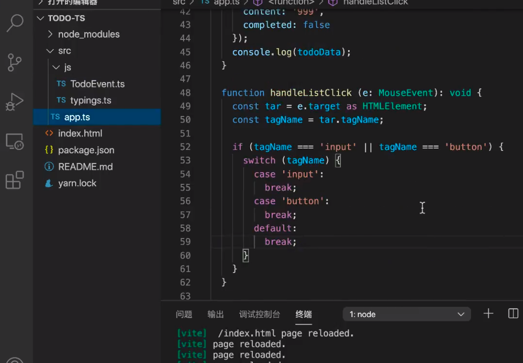523x363 pixels.
Task: Switch to the 输出 panel tab
Action: pos(215,314)
